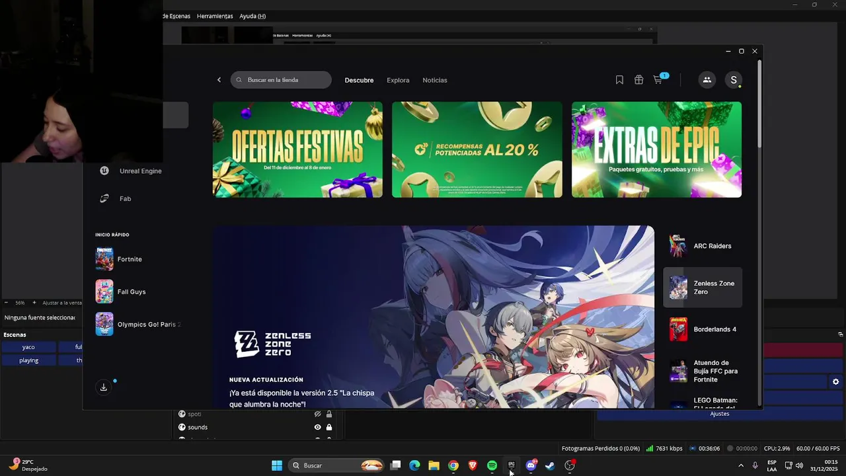Click the Fall Guys quick-launch thumbnail

pyautogui.click(x=104, y=292)
